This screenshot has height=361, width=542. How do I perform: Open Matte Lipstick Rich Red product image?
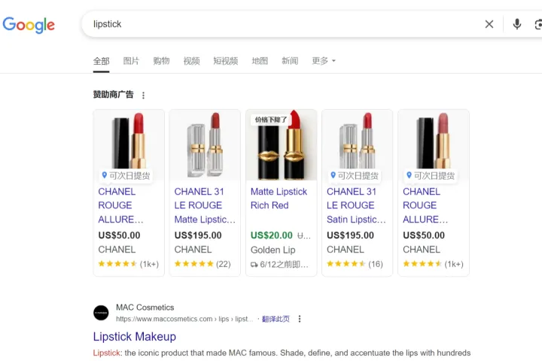point(282,145)
